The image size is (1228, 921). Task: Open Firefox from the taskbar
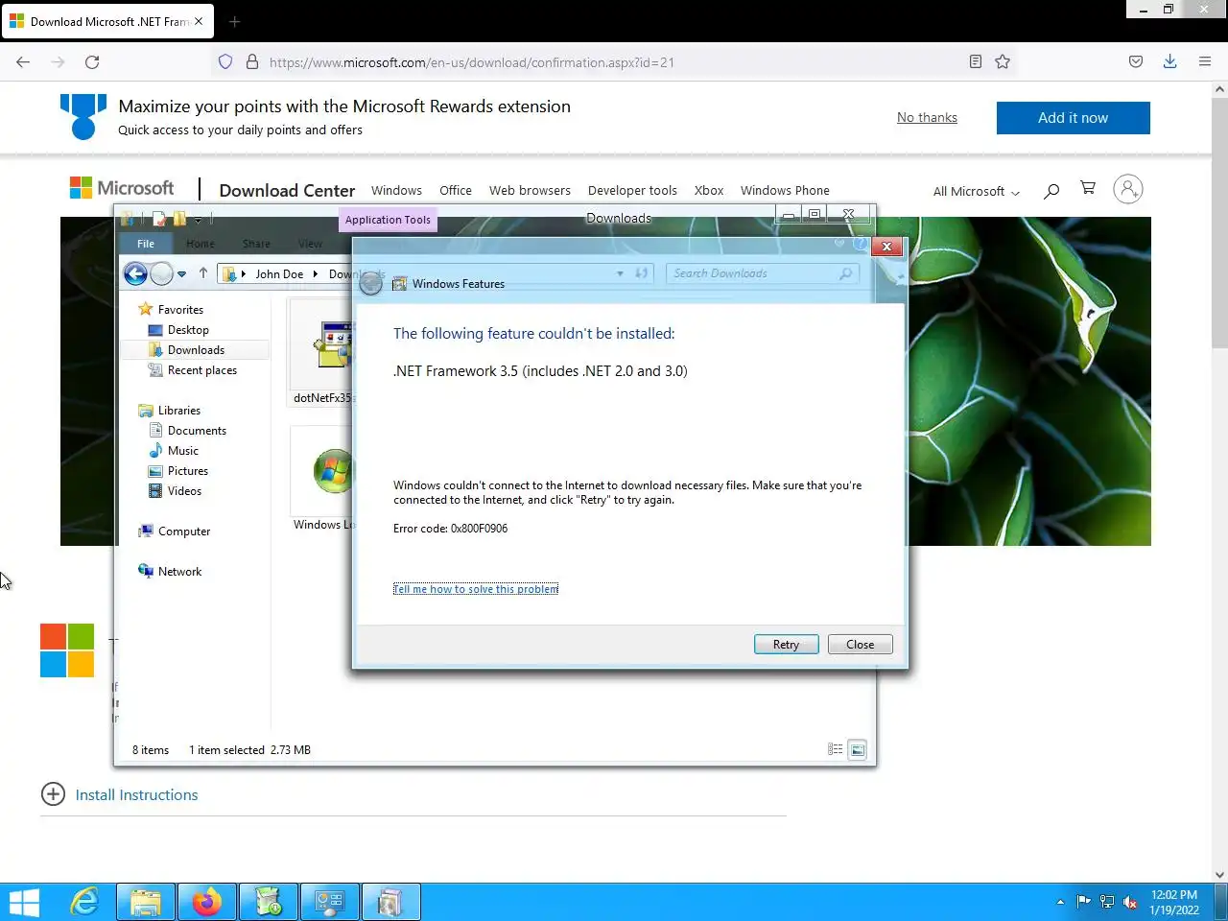click(207, 903)
